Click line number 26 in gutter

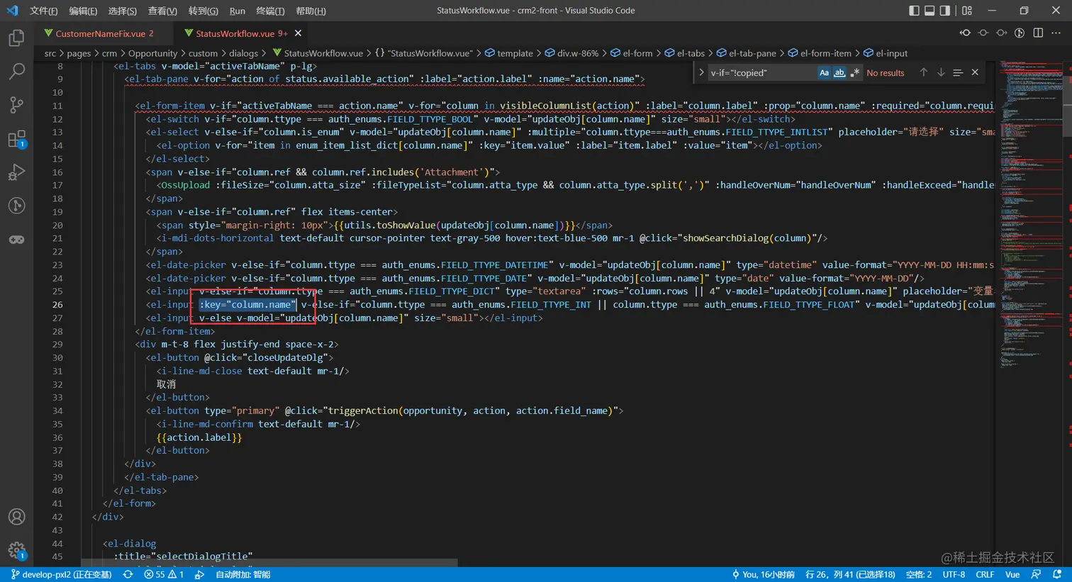[57, 304]
